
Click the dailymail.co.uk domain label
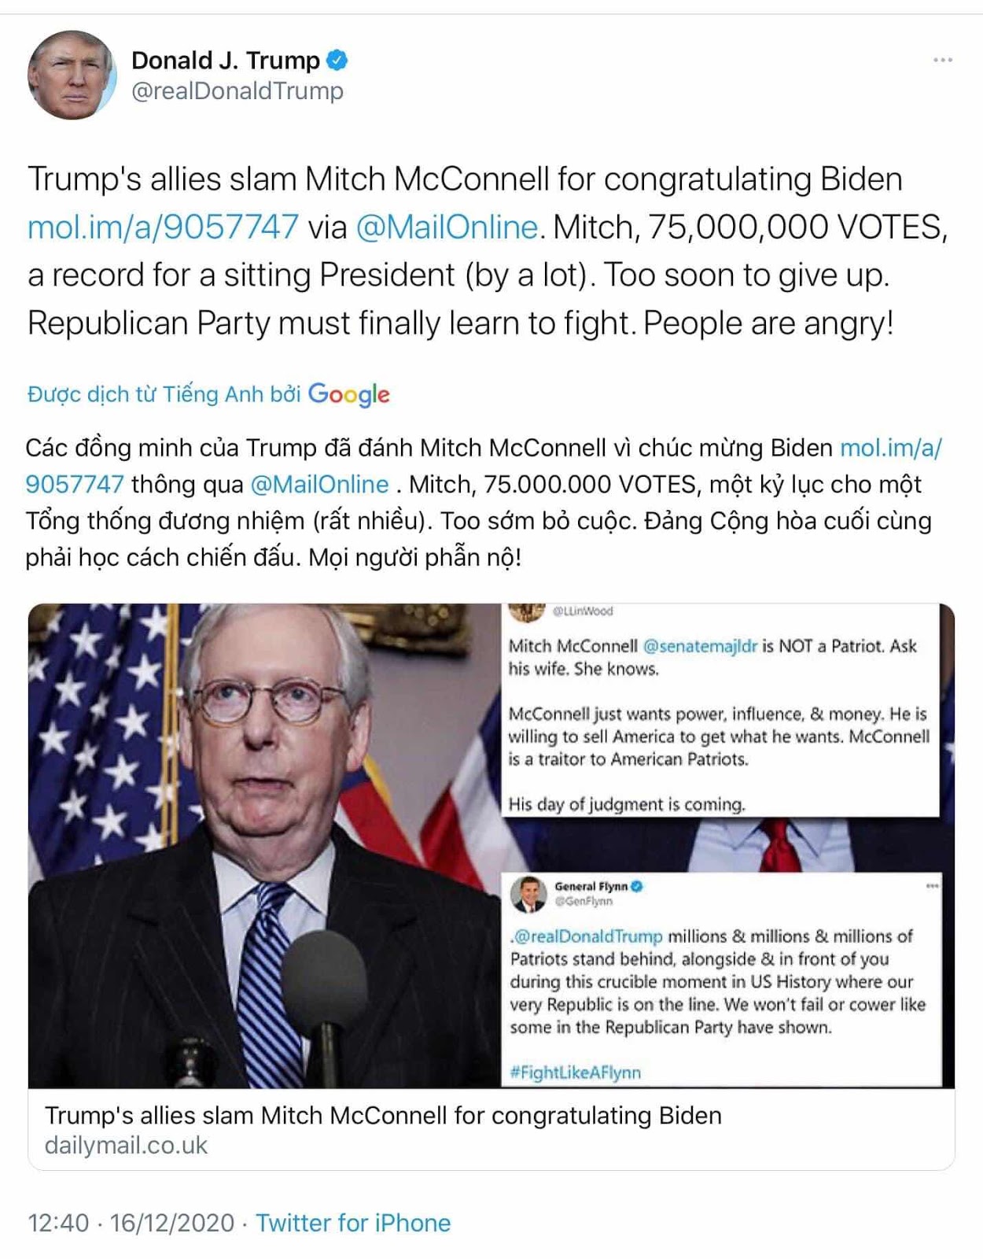point(126,1146)
